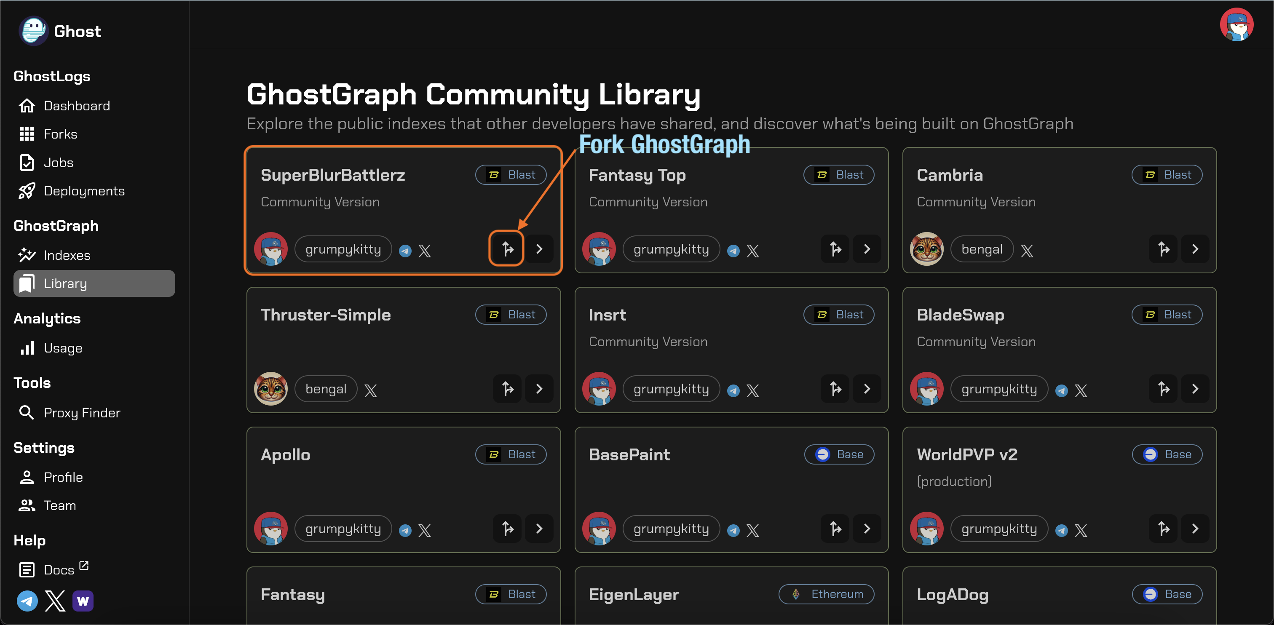This screenshot has width=1274, height=625.
Task: Open Apollo details with chevron arrow
Action: 539,529
